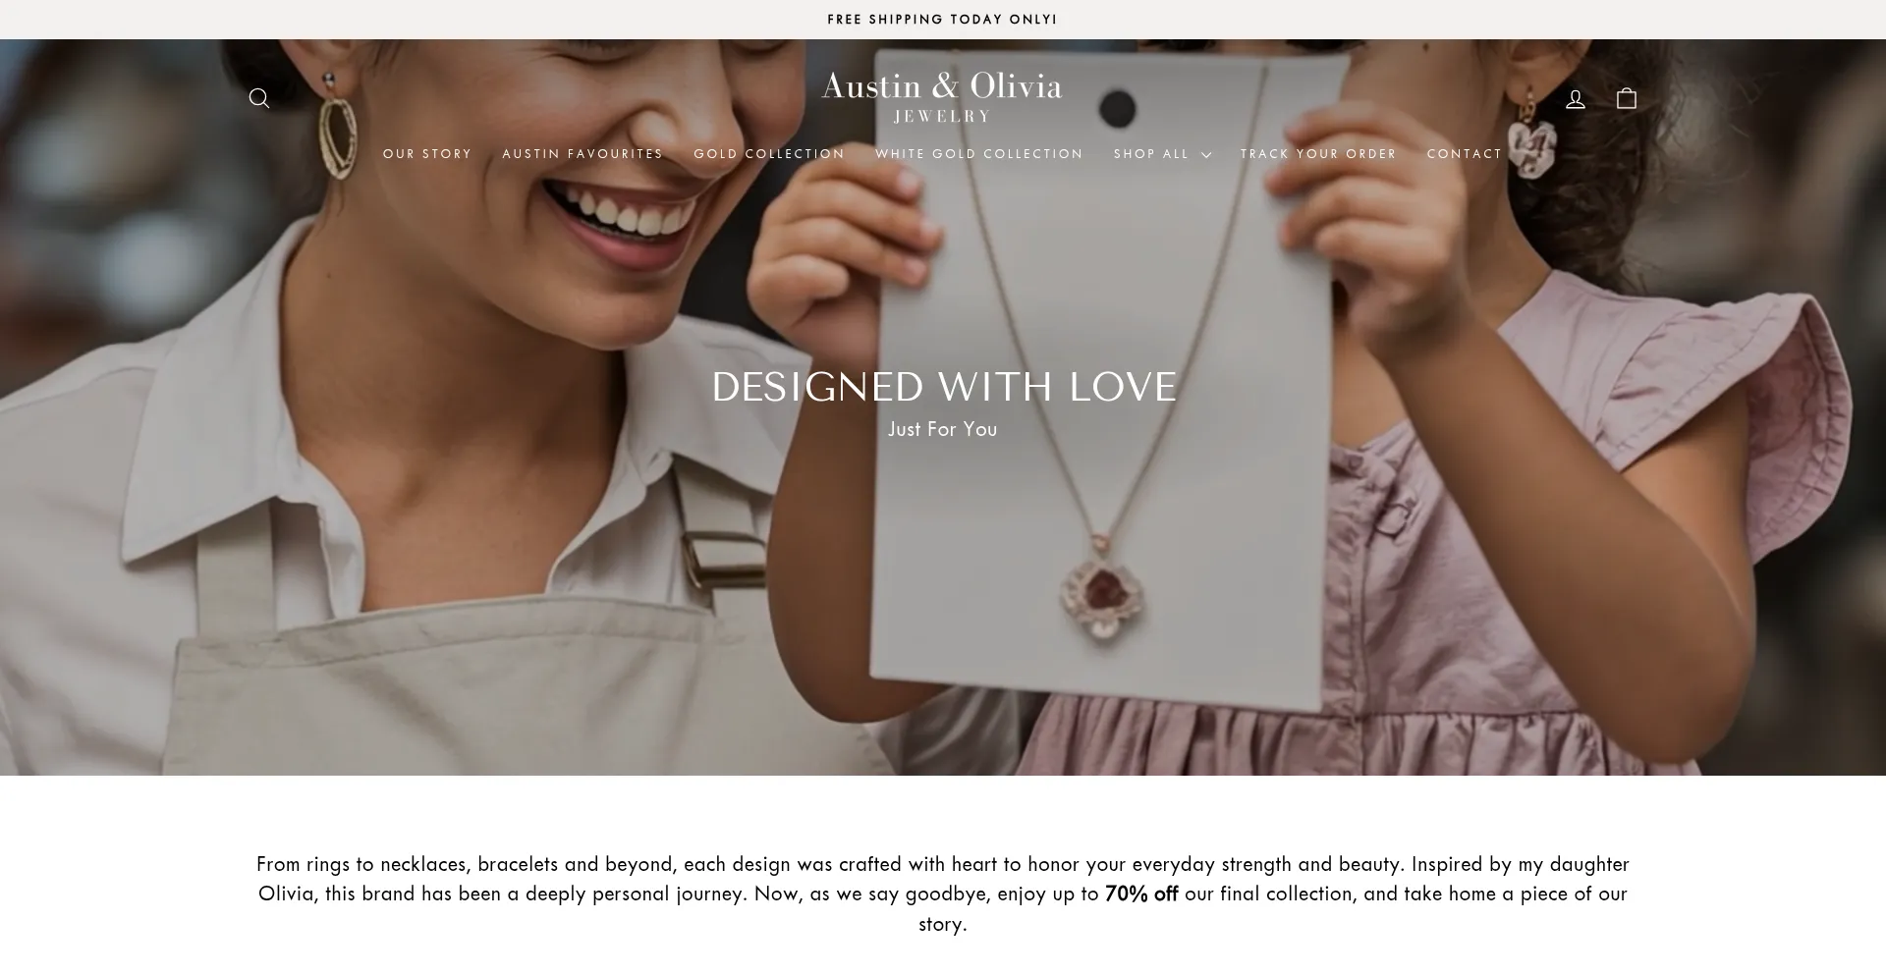
Task: Open the Shop All menu
Action: click(x=1163, y=154)
